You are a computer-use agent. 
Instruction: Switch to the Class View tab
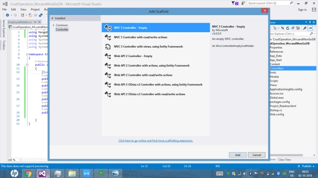pos(285,159)
